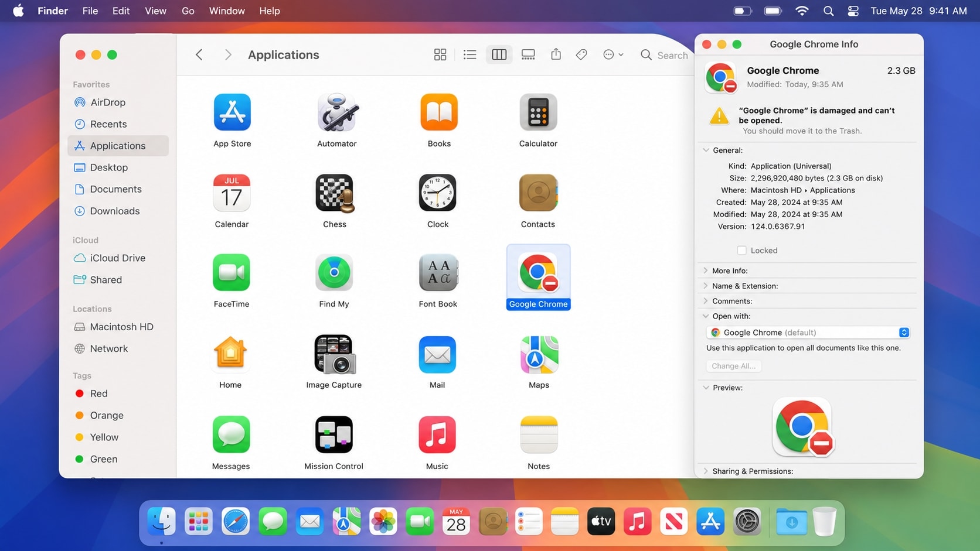Switch Finder to list view
980x551 pixels.
(x=469, y=54)
